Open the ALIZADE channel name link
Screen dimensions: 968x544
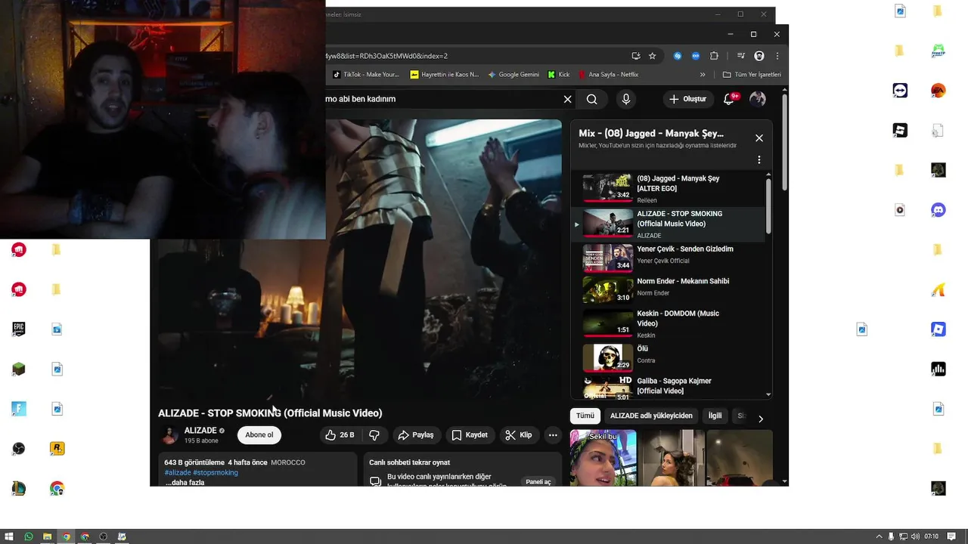200,431
